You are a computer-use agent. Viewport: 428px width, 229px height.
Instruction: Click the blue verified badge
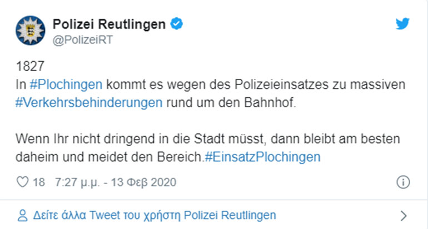click(x=176, y=23)
